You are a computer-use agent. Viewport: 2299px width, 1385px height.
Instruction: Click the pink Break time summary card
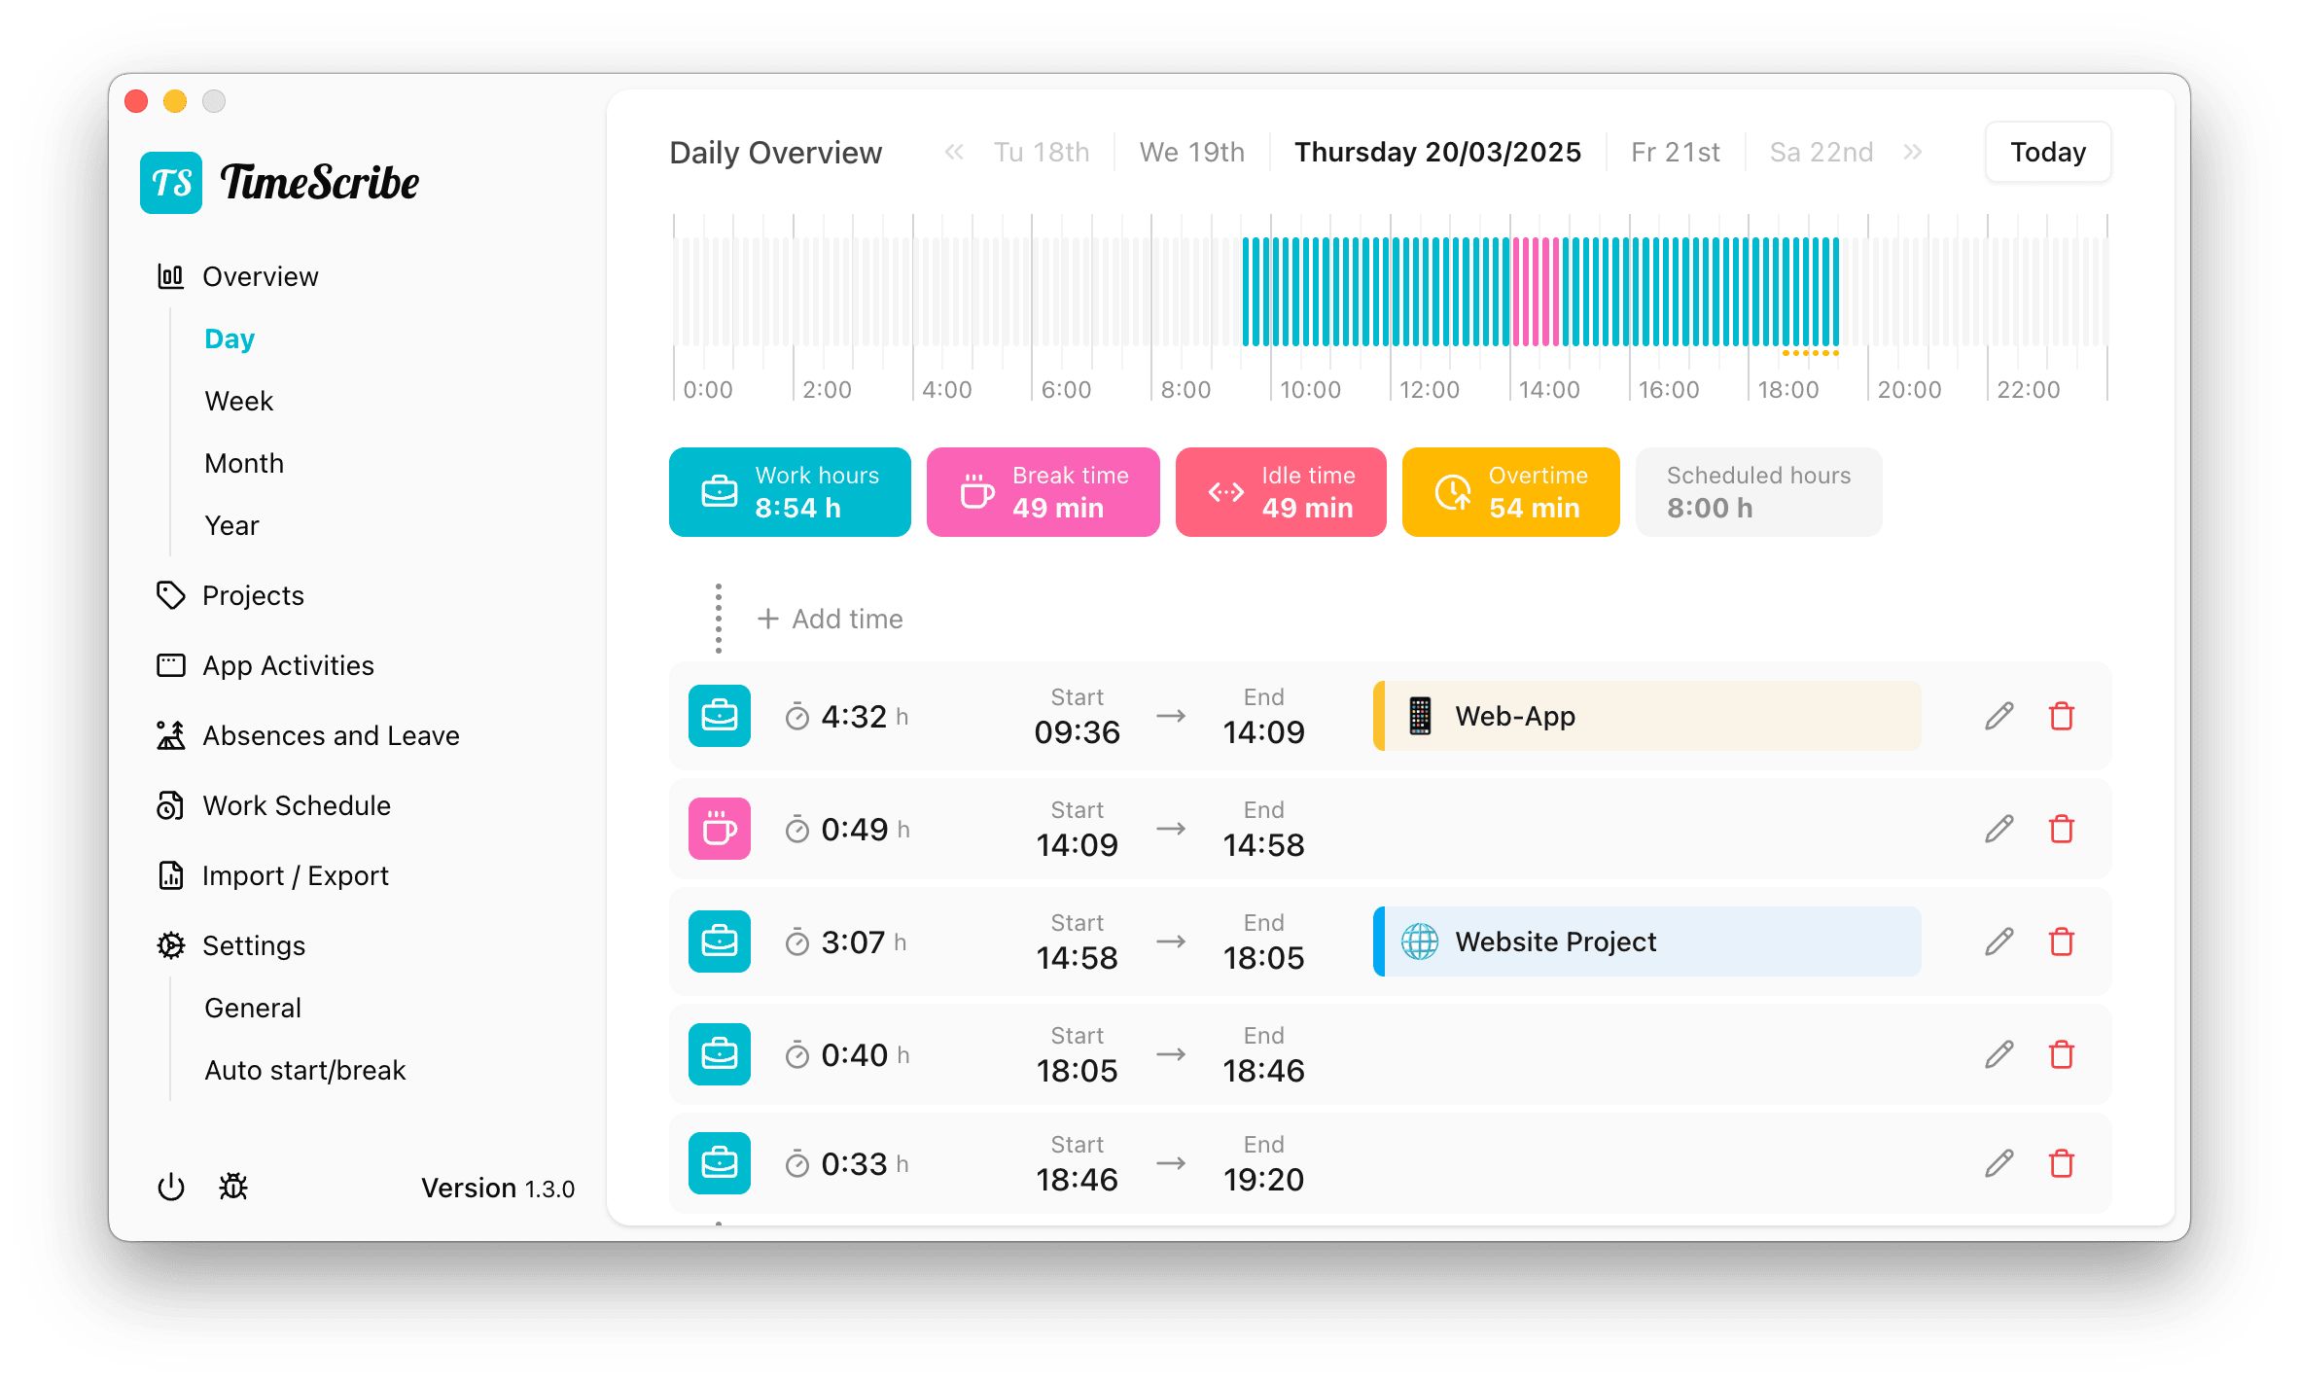pos(1043,491)
